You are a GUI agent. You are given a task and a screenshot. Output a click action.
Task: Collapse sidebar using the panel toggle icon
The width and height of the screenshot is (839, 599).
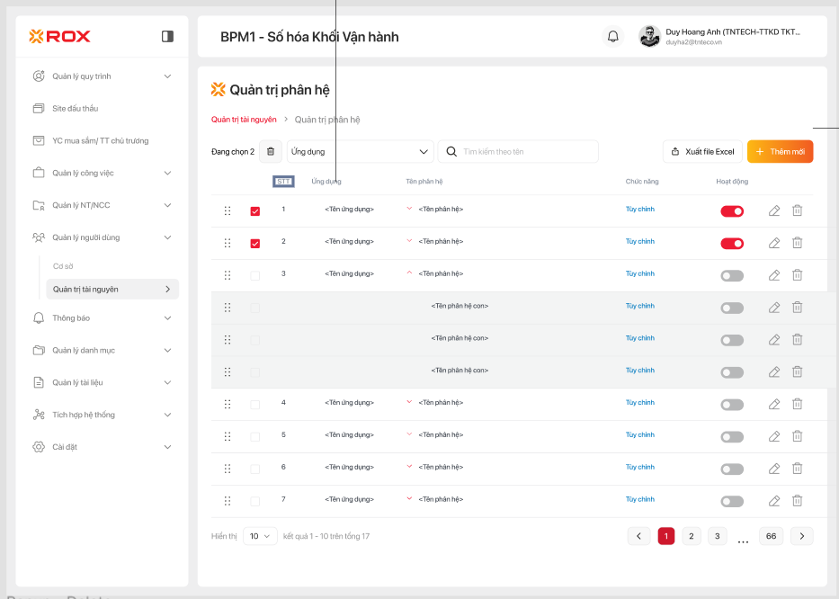pos(167,37)
